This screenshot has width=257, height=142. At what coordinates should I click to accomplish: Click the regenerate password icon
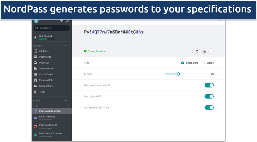pyautogui.click(x=197, y=51)
